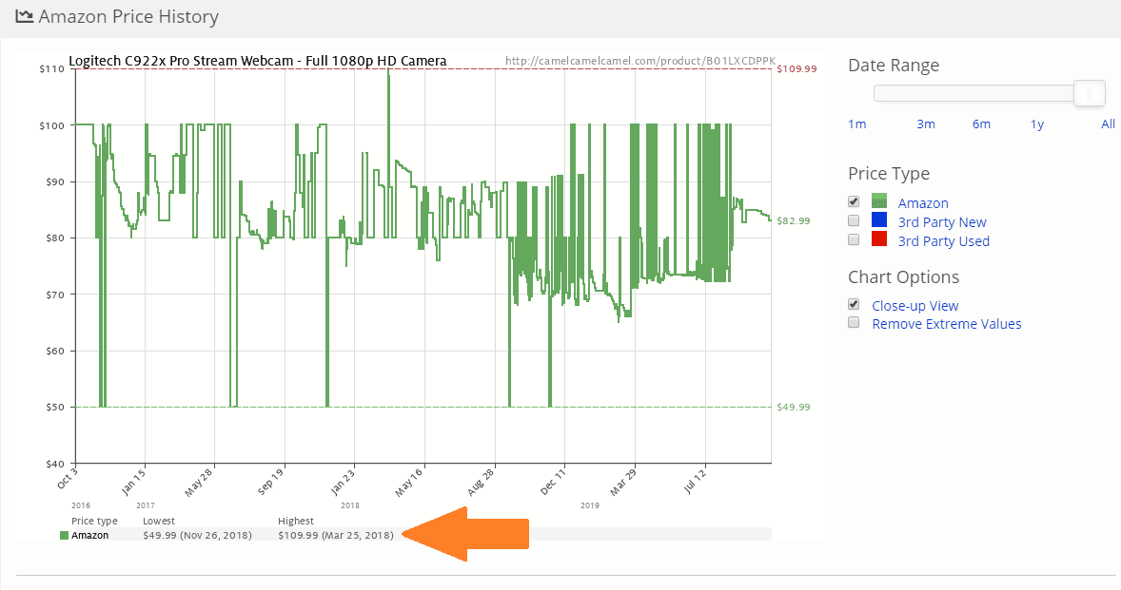Enable the 3rd Party Used checkbox

click(x=854, y=239)
